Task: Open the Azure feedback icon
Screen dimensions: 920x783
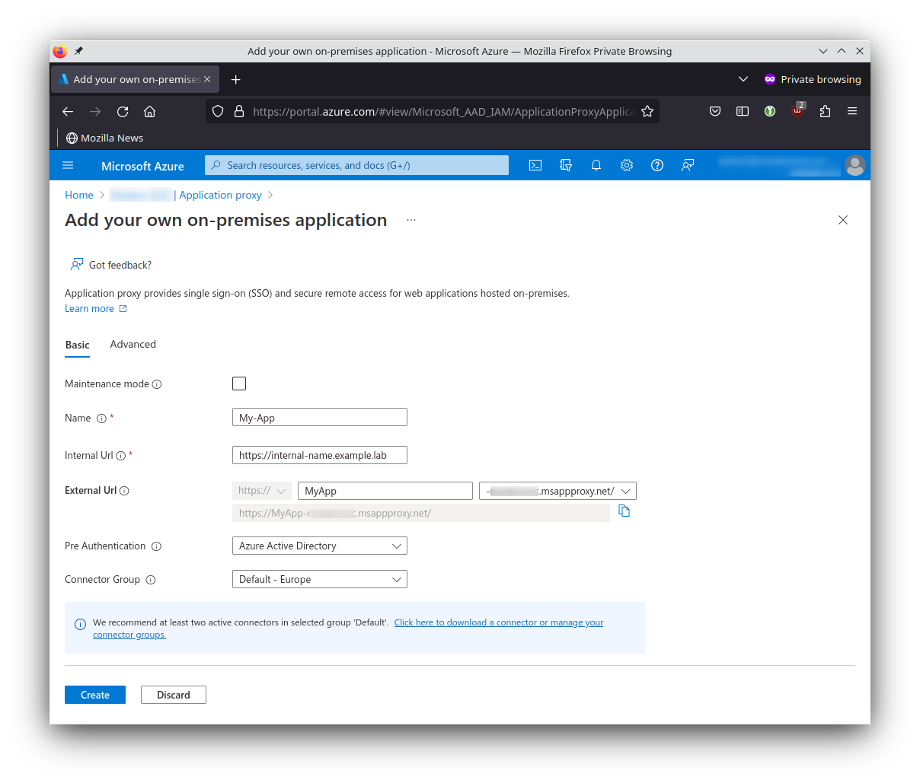Action: point(687,165)
